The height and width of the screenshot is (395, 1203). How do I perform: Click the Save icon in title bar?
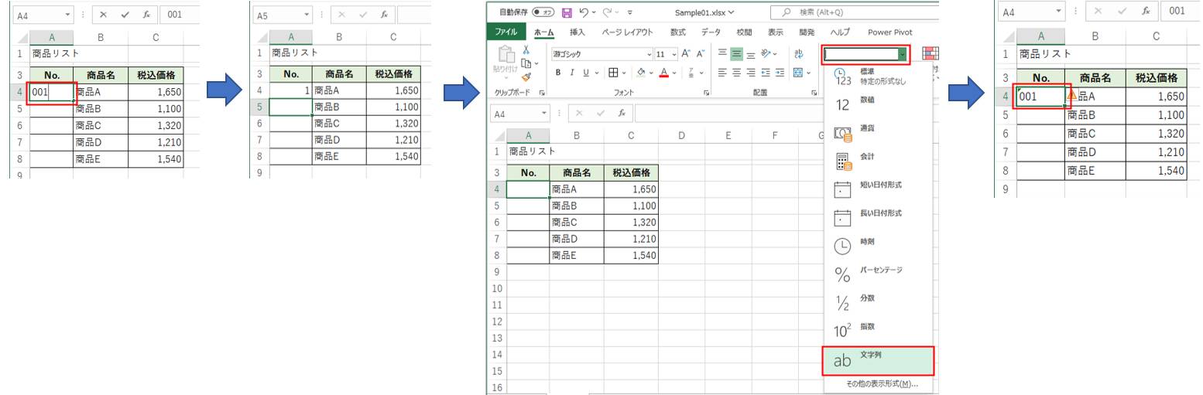click(x=567, y=12)
